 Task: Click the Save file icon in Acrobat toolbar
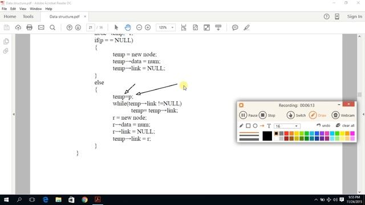click(x=7, y=27)
